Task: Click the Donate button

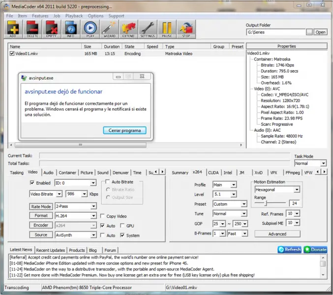Action: [315, 250]
